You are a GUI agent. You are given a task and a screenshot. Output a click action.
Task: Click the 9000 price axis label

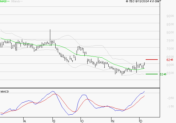170,16
